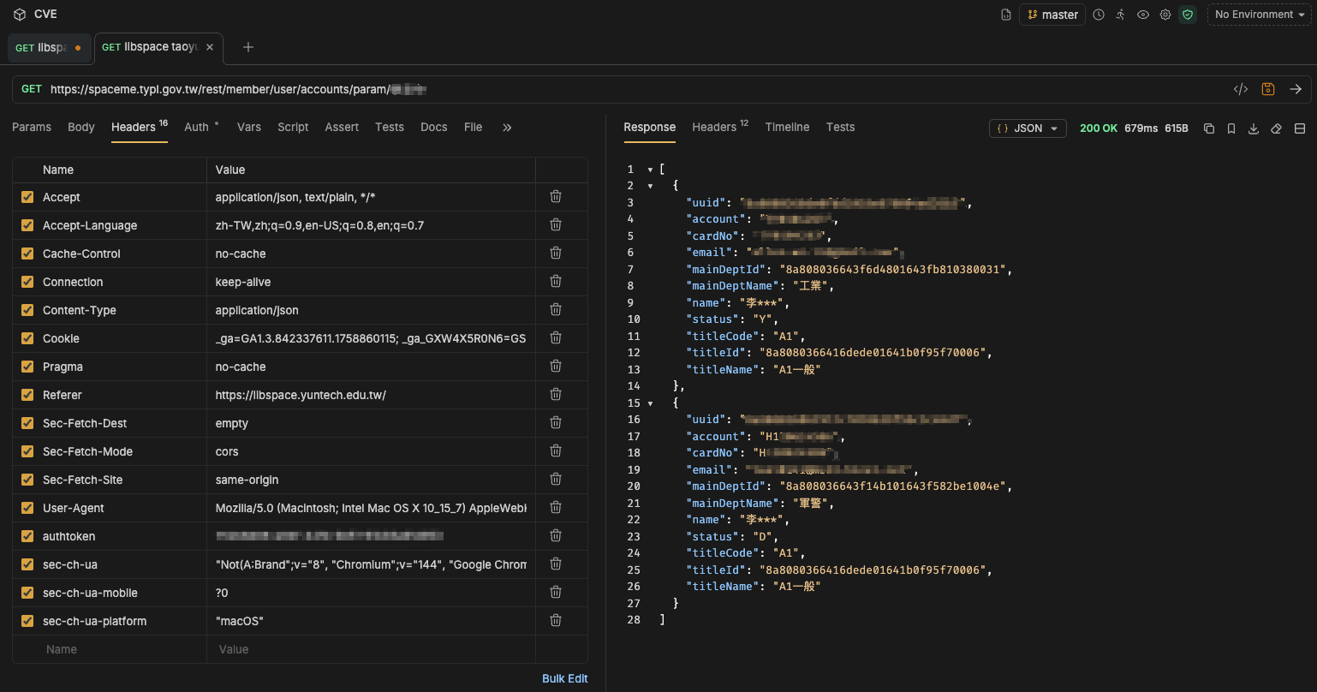
Task: Click the empty new header Value field
Action: (x=371, y=649)
